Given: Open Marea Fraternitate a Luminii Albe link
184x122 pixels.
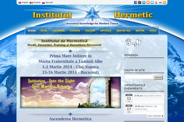Looking at the screenshot, I should (71, 61).
